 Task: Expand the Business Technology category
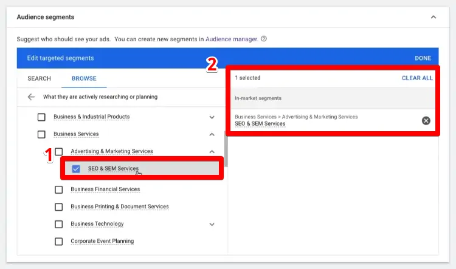(212, 224)
